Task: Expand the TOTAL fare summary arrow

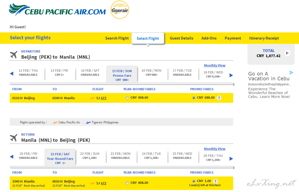Action: 287,53
